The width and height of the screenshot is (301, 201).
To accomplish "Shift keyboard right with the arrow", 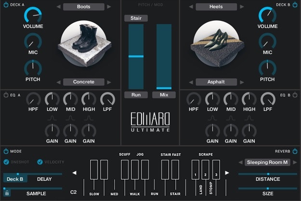I will pyautogui.click(x=227, y=173).
